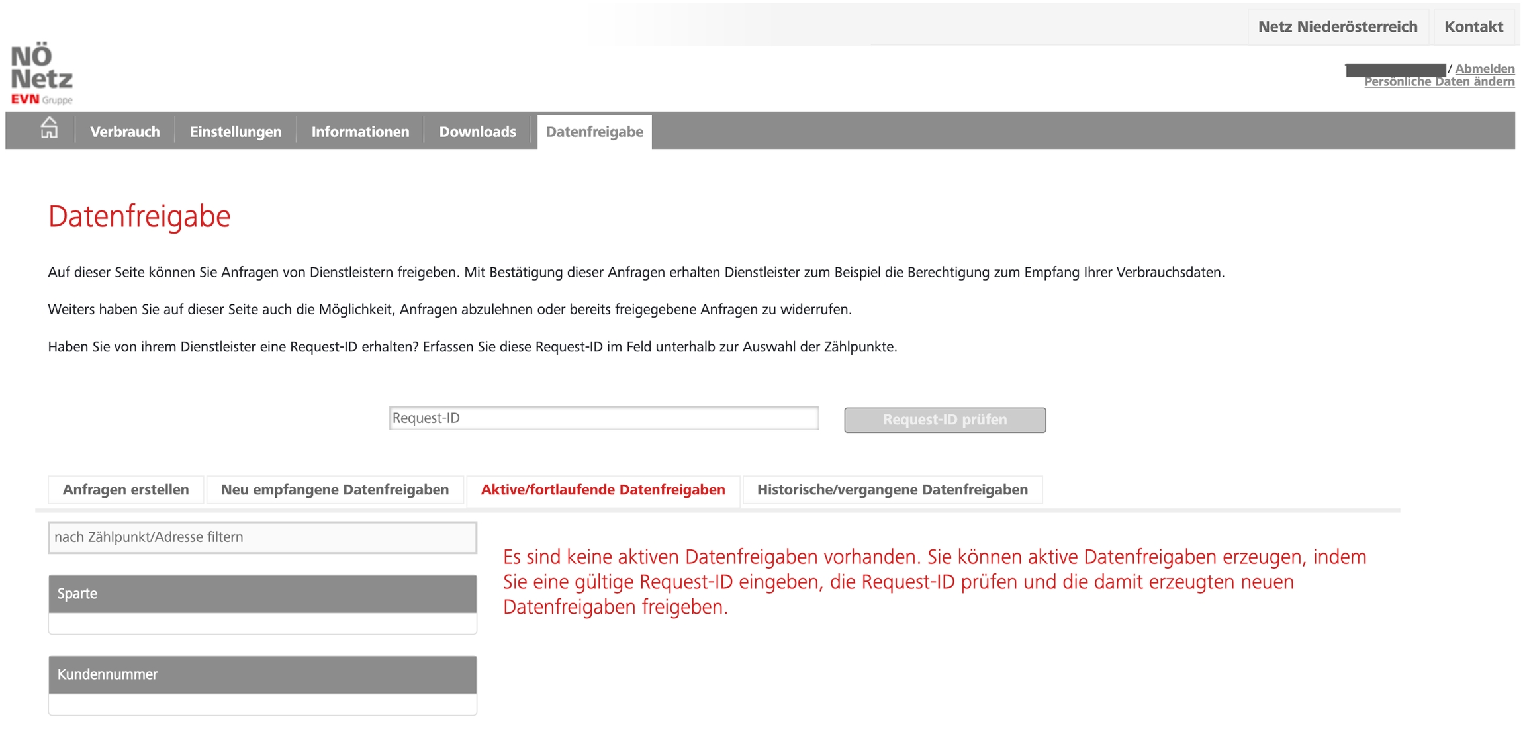This screenshot has height=742, width=1525.
Task: Expand the Kundennummer filter panel
Action: 262,674
